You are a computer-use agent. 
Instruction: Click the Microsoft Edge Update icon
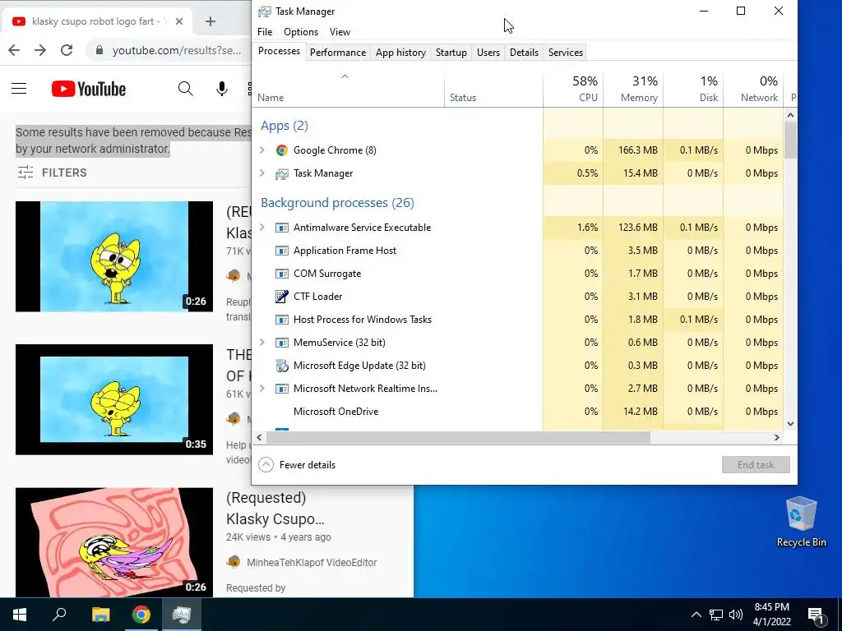pos(282,366)
